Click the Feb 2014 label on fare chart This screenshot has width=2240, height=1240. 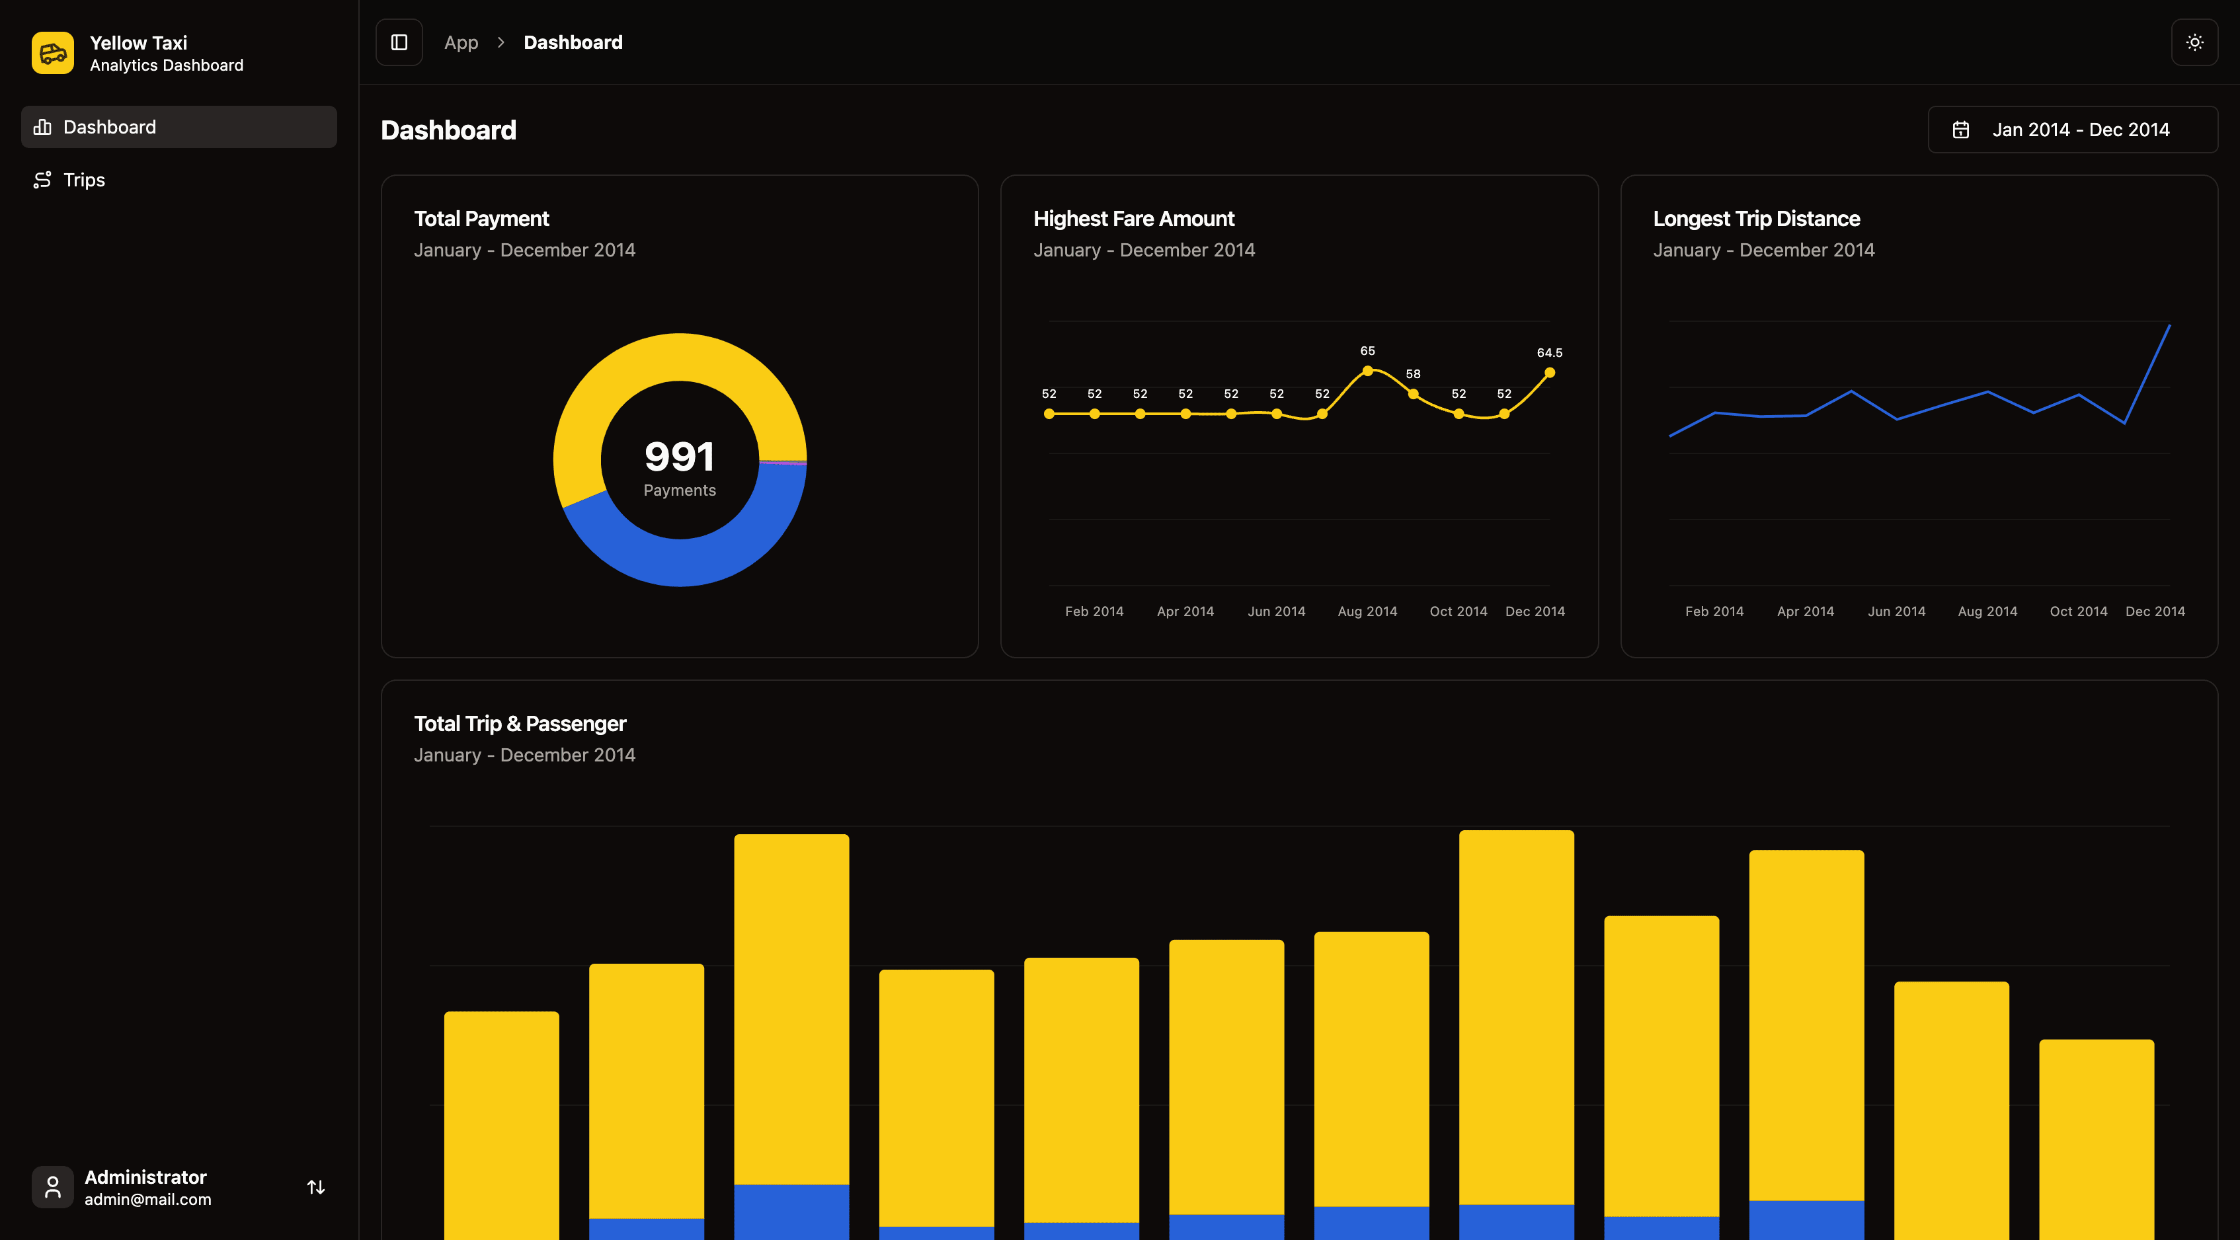tap(1095, 611)
